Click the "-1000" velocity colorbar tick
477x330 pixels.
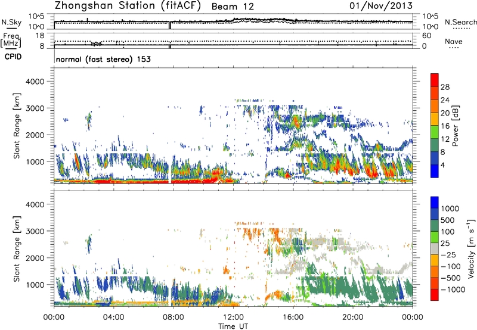tap(453, 289)
